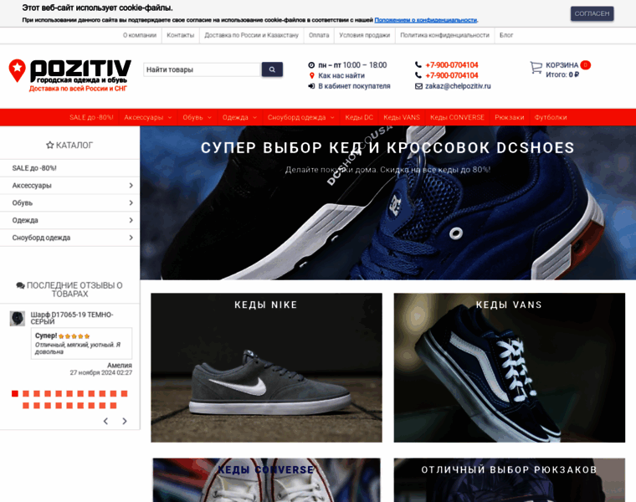Image resolution: width=636 pixels, height=502 pixels.
Task: Click the envelope email icon
Action: point(418,86)
